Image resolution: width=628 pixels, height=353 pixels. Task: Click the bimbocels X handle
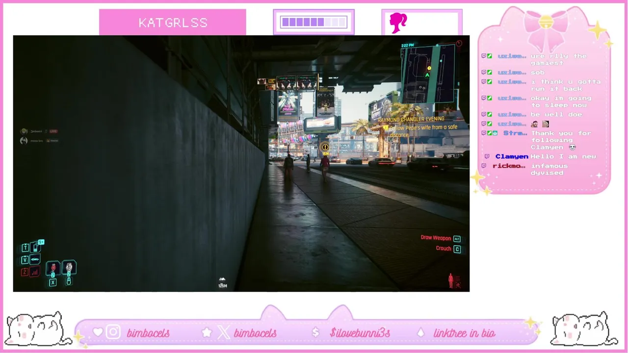[255, 333]
